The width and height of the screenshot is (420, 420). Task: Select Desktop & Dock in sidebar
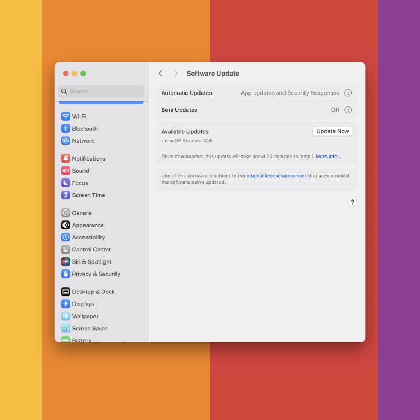(93, 292)
